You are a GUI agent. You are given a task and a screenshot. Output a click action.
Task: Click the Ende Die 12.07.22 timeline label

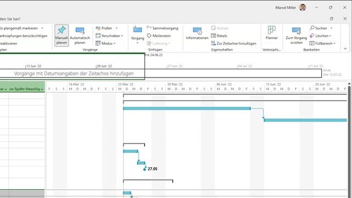point(332,73)
